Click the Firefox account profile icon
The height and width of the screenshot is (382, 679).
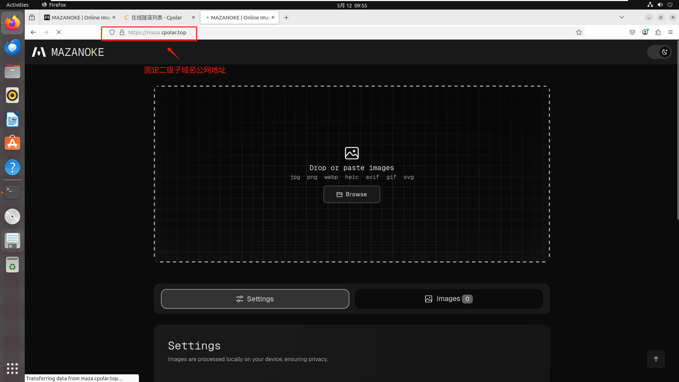pos(645,32)
